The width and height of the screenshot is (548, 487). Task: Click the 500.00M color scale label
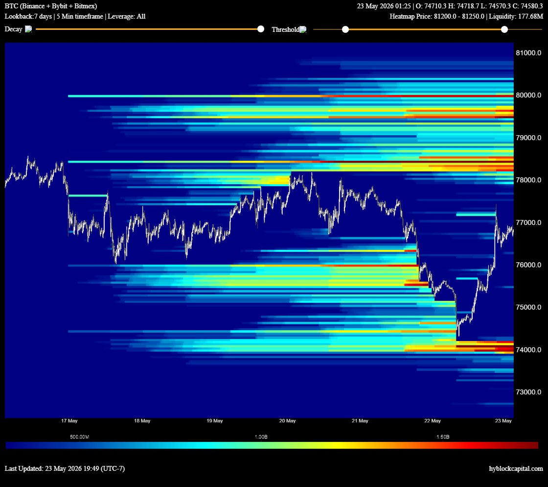click(79, 437)
